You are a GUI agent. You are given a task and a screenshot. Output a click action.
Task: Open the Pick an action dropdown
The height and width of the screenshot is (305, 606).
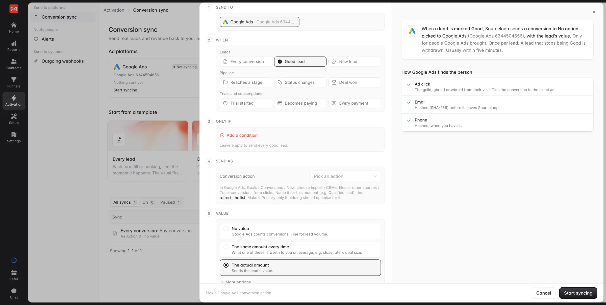pos(345,176)
